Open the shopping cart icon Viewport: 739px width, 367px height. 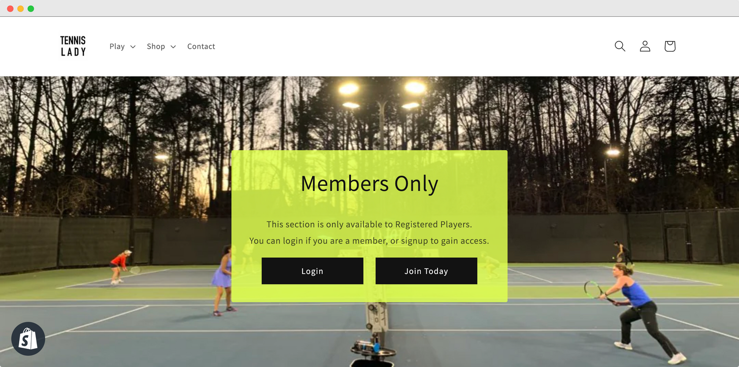coord(670,46)
